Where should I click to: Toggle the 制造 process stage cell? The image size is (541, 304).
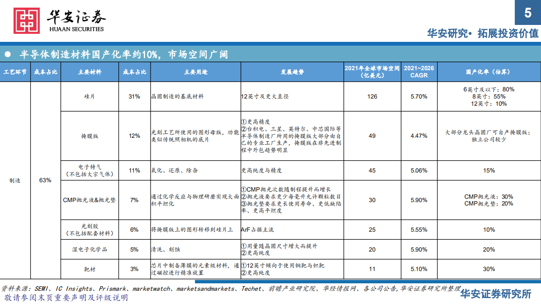click(15, 179)
